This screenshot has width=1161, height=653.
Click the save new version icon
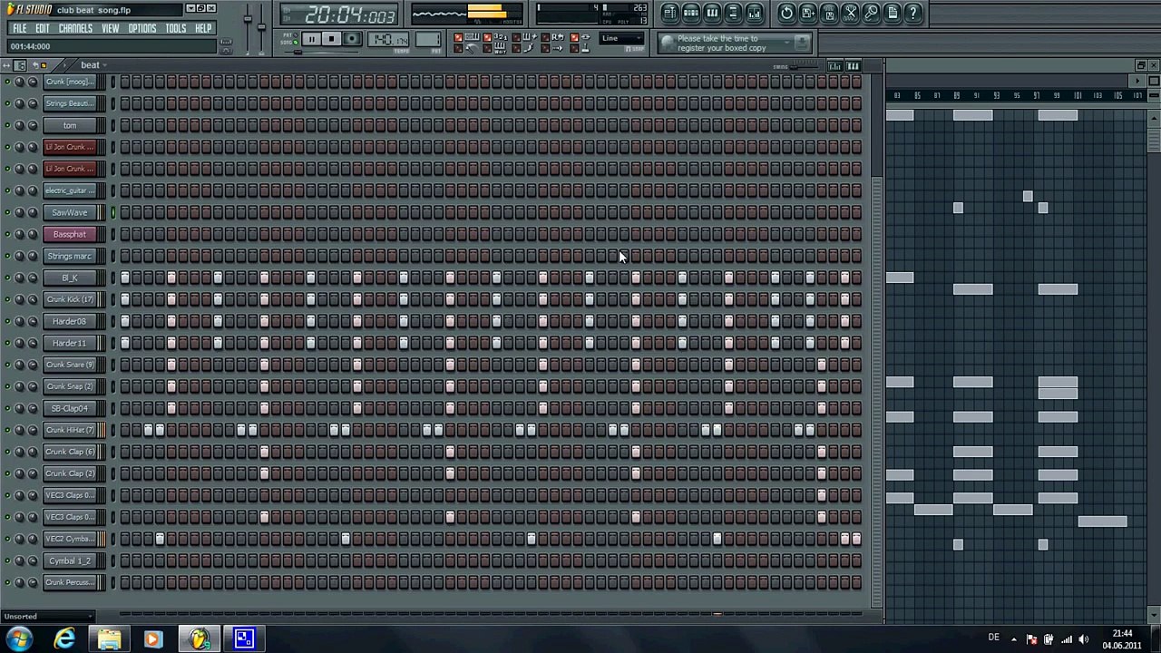(808, 13)
